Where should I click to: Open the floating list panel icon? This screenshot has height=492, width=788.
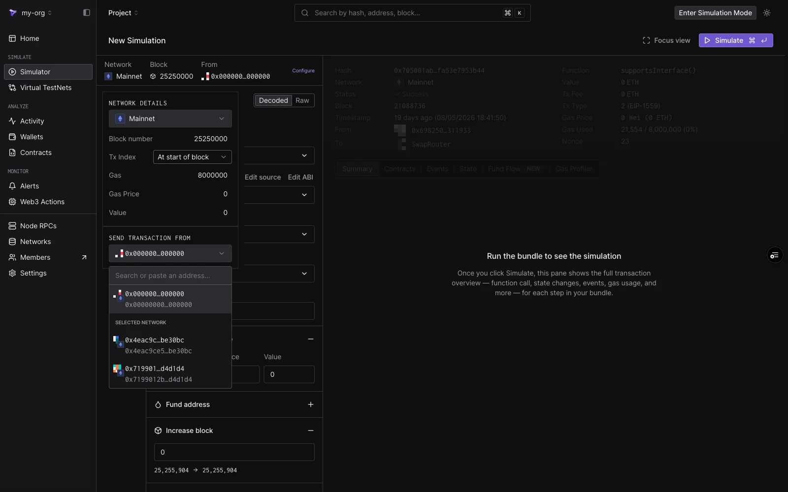point(775,255)
